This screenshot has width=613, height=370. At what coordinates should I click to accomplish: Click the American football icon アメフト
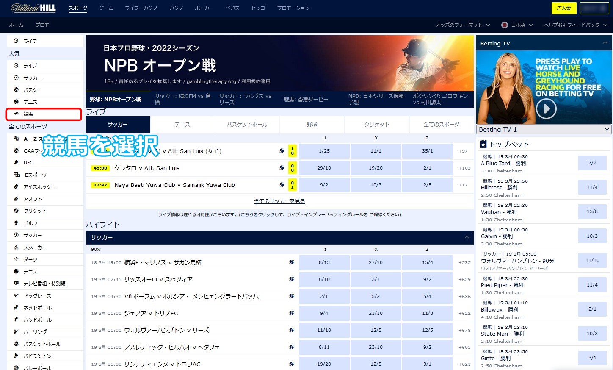click(x=16, y=199)
